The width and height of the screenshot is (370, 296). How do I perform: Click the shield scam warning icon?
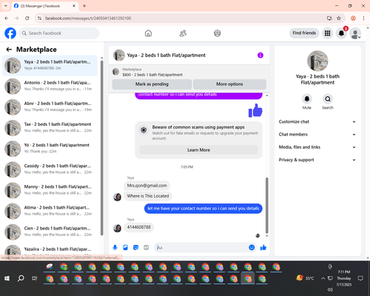[144, 130]
